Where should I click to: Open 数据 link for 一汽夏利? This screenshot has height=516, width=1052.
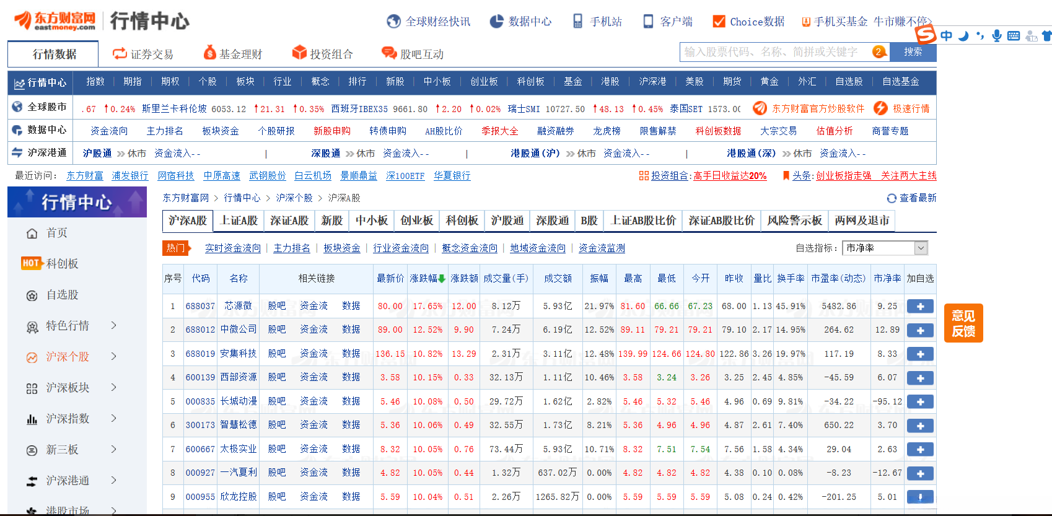[x=351, y=473]
